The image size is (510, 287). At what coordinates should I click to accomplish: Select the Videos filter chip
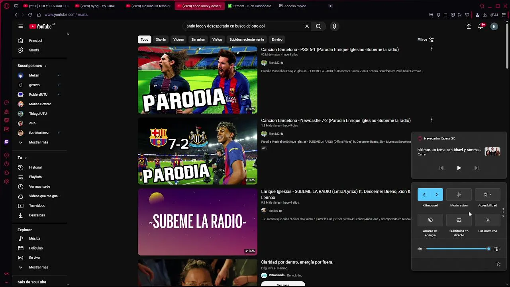click(178, 39)
